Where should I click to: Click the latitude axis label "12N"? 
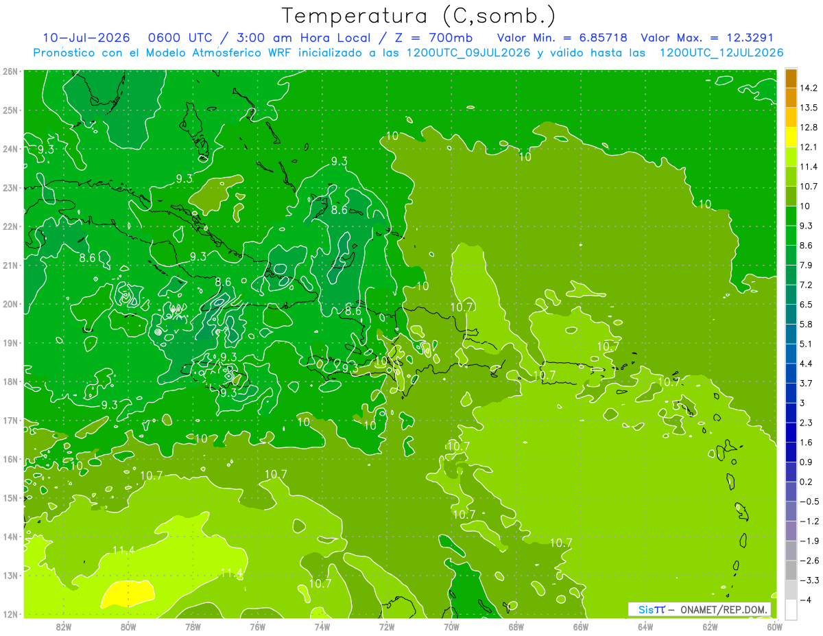10,614
